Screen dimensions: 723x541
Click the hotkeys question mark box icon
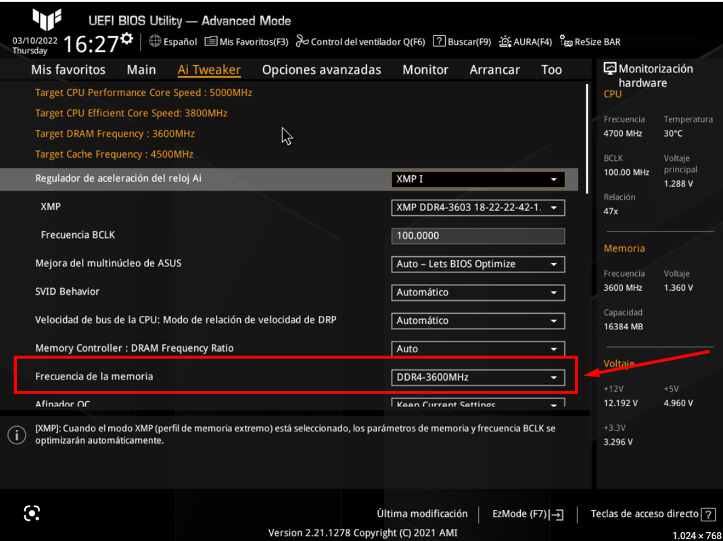(708, 514)
